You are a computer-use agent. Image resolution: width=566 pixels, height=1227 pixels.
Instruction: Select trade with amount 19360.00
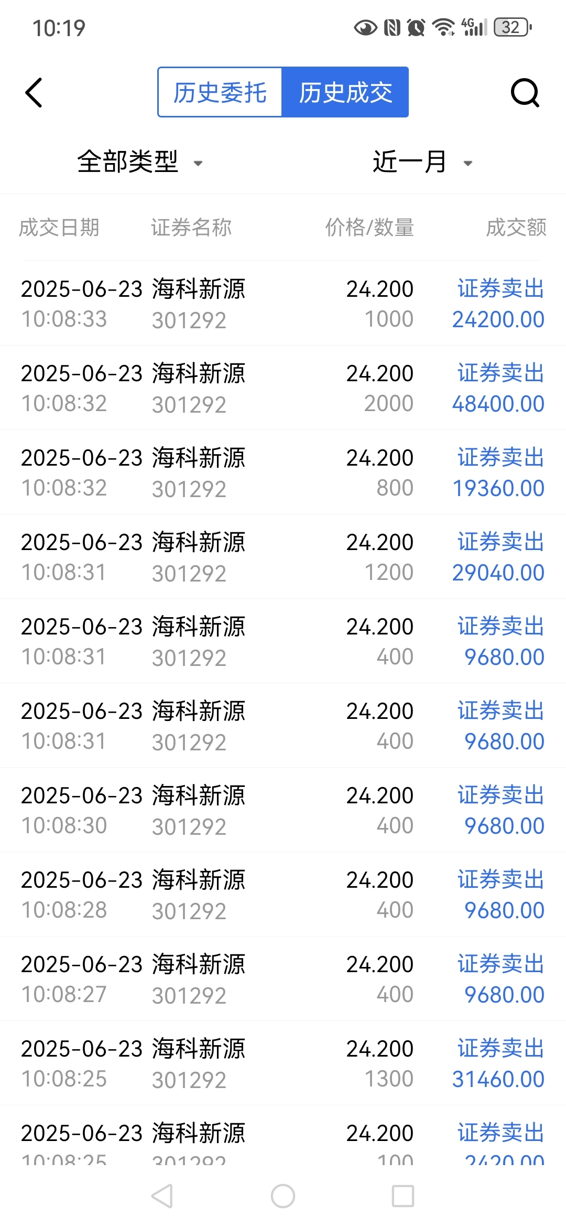[283, 472]
